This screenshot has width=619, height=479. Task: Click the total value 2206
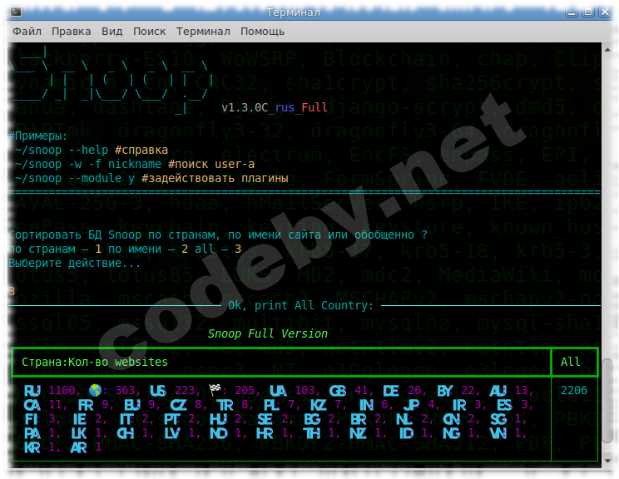(573, 390)
